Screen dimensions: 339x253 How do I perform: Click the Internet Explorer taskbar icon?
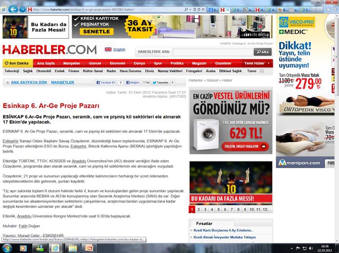click(55, 248)
